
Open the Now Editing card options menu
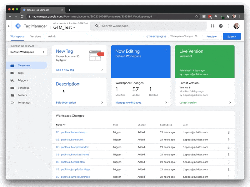pos(166,51)
